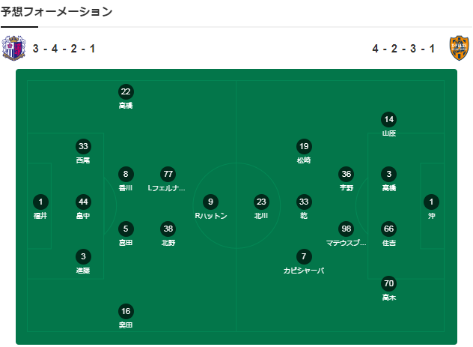Click player name 乾 under number 33
Viewport: 473px width, 347px height.
[304, 216]
